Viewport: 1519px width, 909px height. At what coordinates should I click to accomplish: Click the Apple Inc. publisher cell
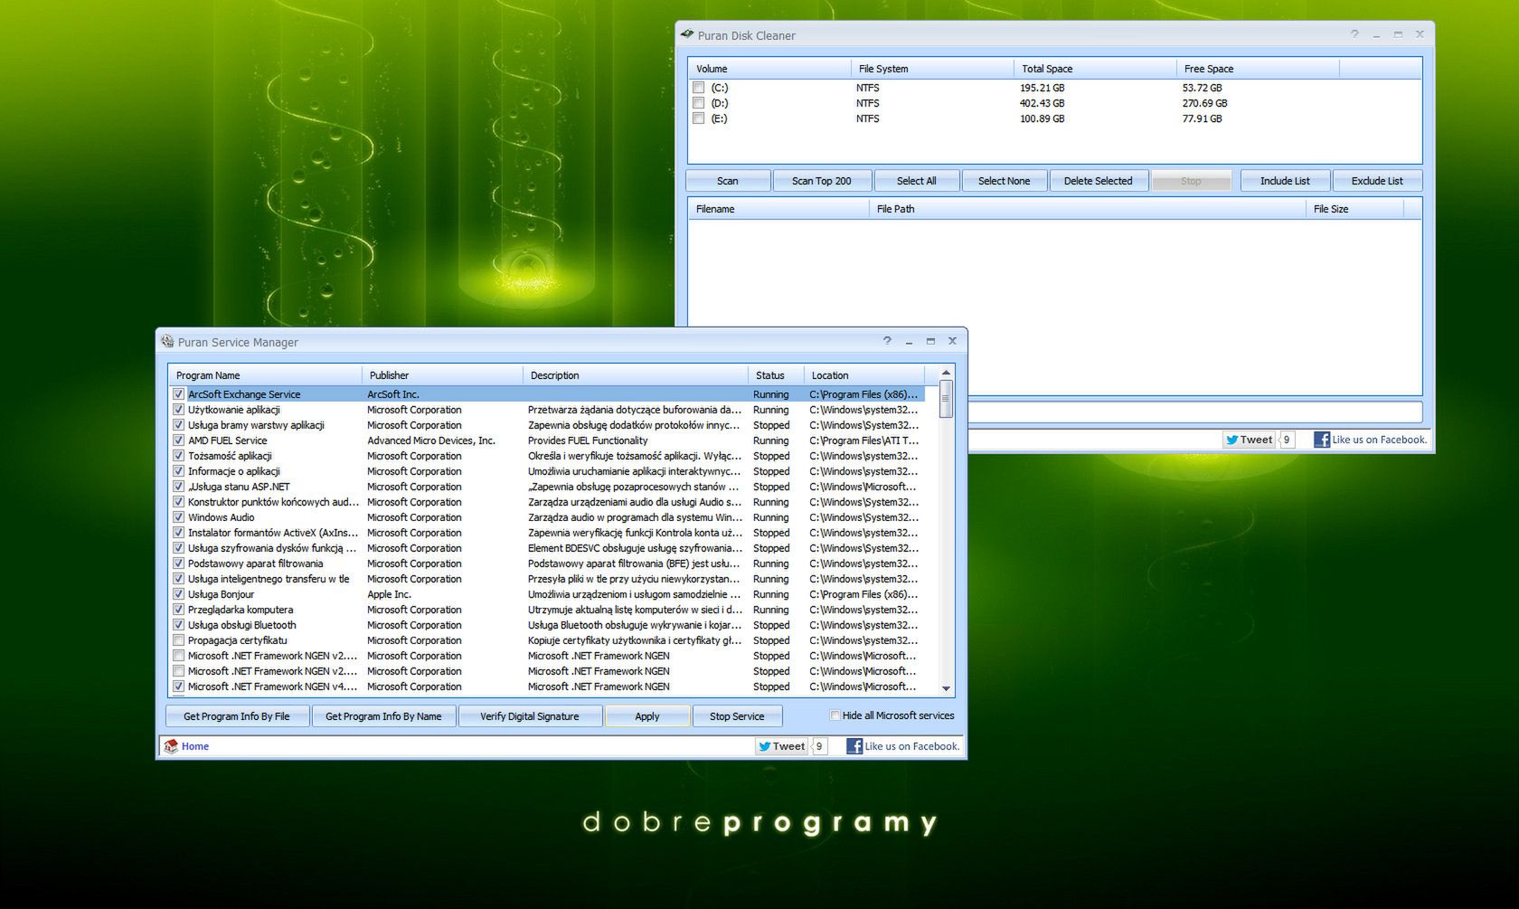click(389, 594)
